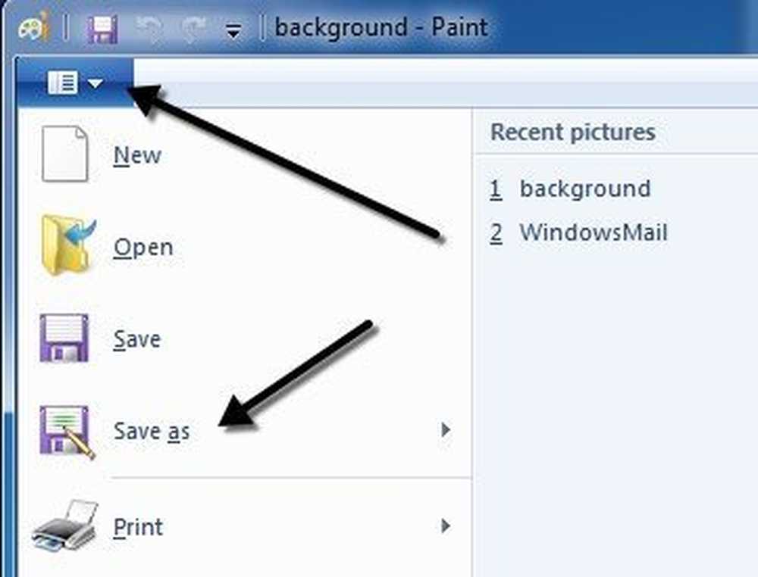Image resolution: width=758 pixels, height=577 pixels.
Task: Open recent picture WindowsMail
Action: [x=578, y=232]
